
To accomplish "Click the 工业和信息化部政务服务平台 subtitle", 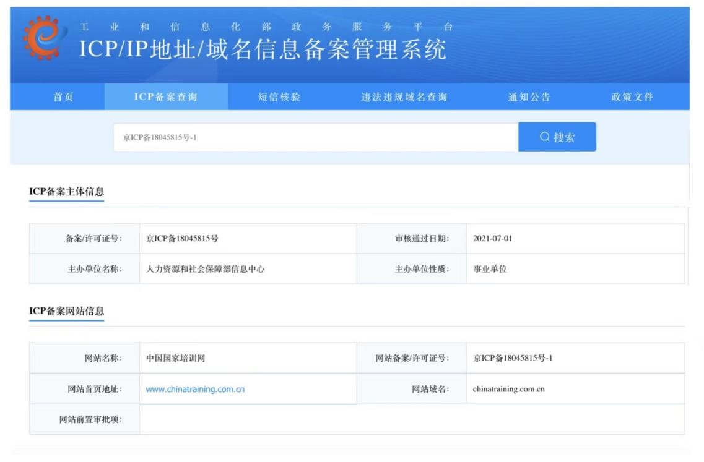I will click(x=266, y=27).
